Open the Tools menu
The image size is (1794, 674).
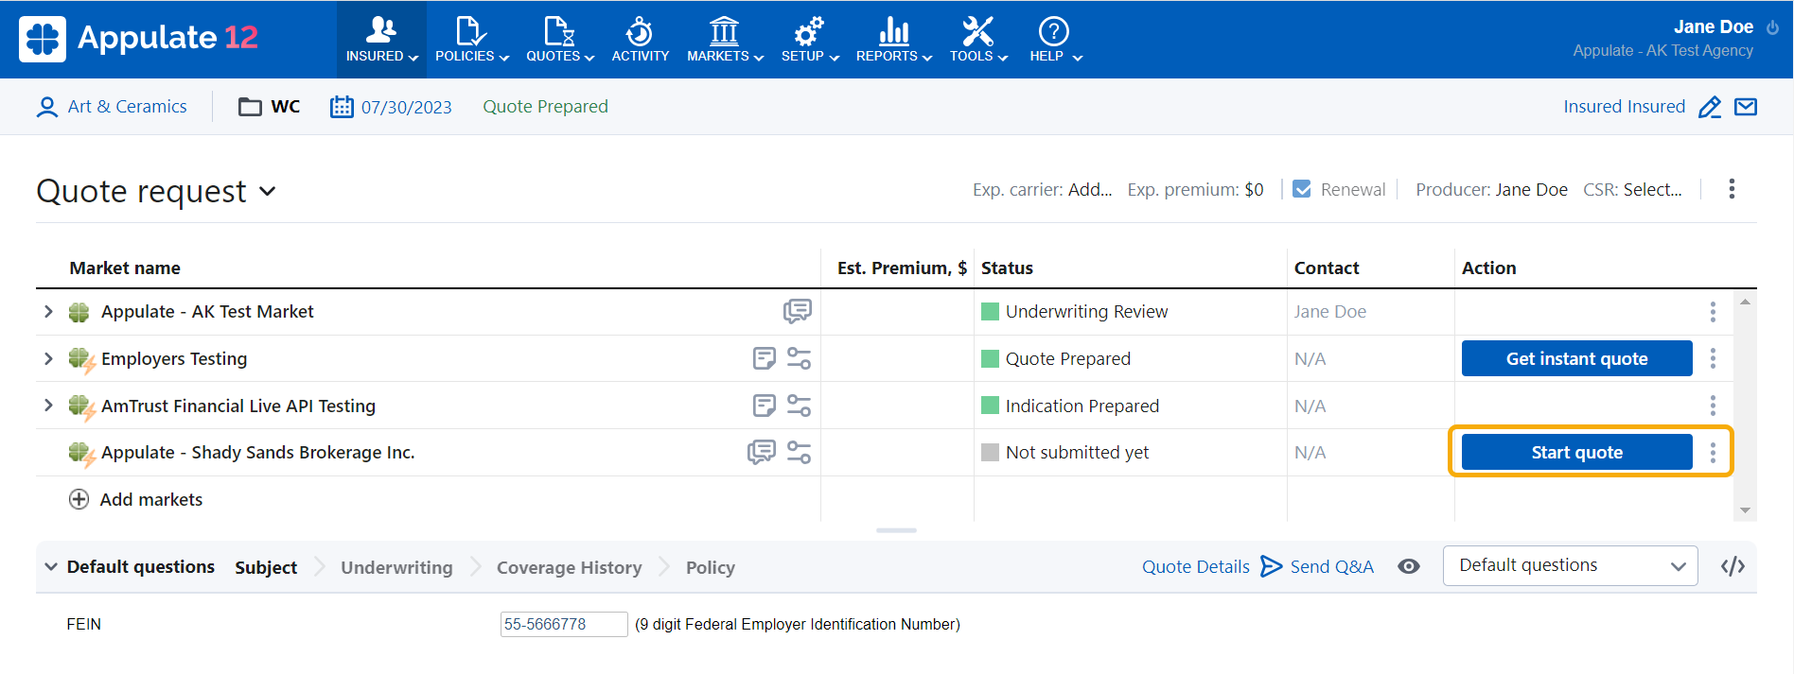(978, 39)
